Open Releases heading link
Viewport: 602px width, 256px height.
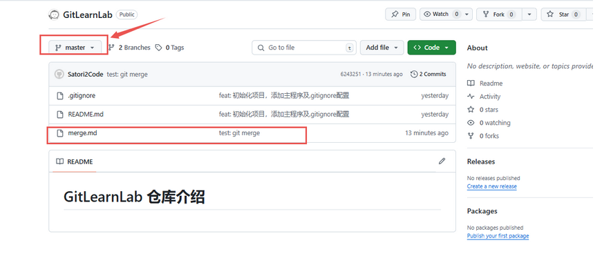tap(481, 161)
